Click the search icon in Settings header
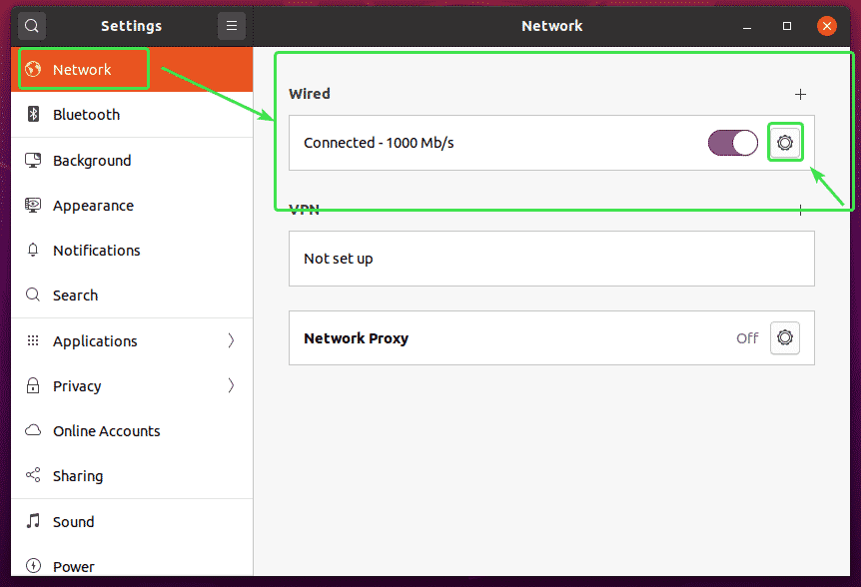 pyautogui.click(x=32, y=26)
